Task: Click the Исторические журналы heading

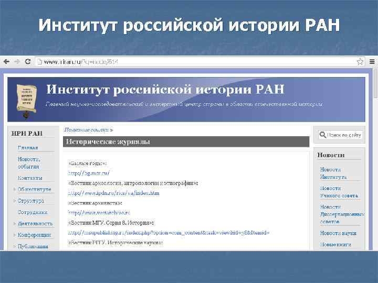Action: pos(108,141)
